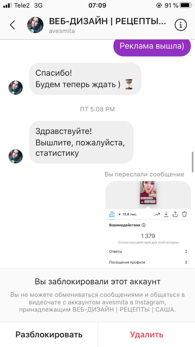Image resolution: width=195 pixels, height=347 pixels.
Task: Tap the avatar beside the статистику message
Action: point(16,156)
